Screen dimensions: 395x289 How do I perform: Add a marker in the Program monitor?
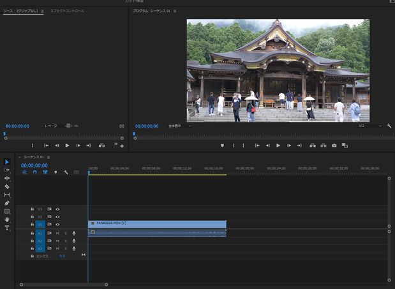pyautogui.click(x=222, y=145)
